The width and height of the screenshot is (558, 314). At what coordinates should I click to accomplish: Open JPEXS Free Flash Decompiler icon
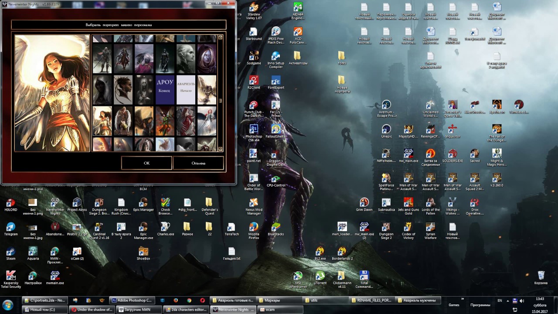pyautogui.click(x=276, y=36)
